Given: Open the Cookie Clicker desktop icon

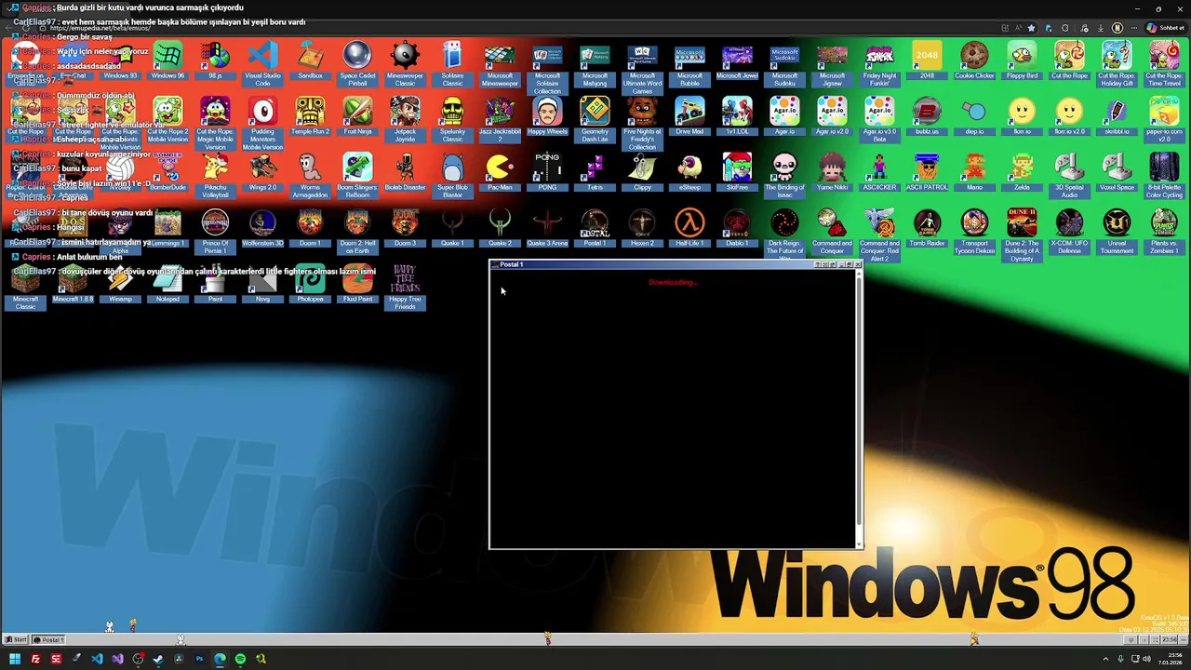Looking at the screenshot, I should click(974, 60).
